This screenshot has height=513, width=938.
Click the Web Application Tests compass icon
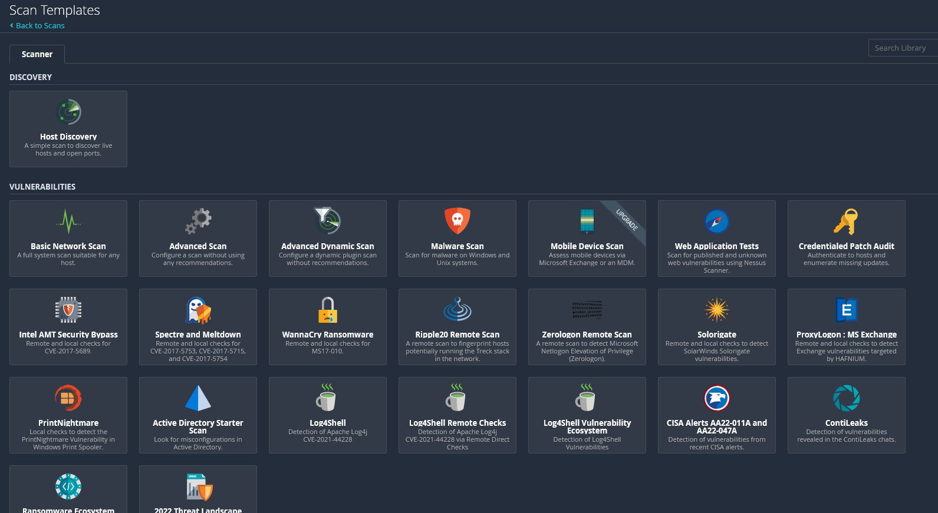click(717, 221)
